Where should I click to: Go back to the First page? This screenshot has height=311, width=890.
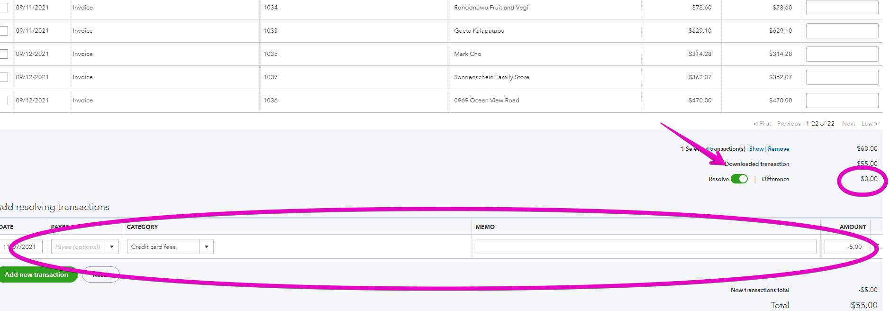pyautogui.click(x=762, y=123)
